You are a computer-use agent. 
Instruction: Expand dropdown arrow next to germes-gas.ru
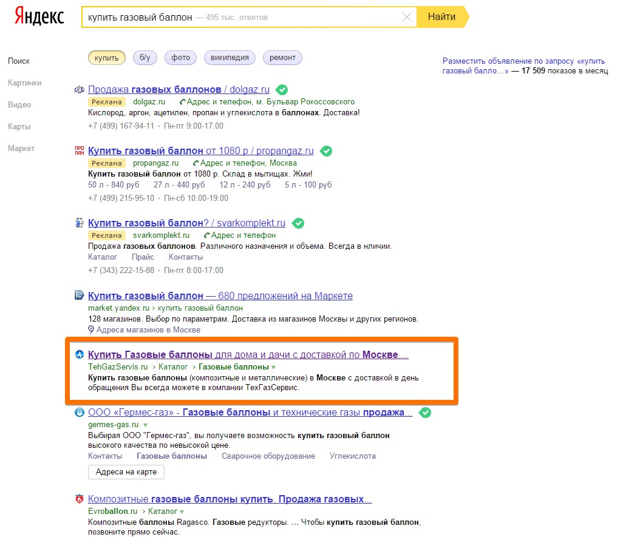tap(145, 425)
